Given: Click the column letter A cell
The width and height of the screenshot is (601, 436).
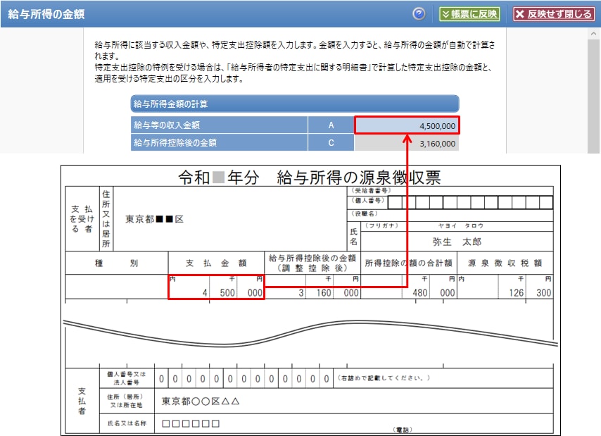Looking at the screenshot, I should coord(330,125).
